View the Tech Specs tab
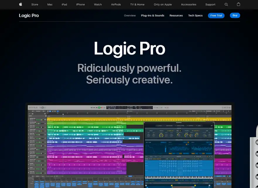 point(195,16)
